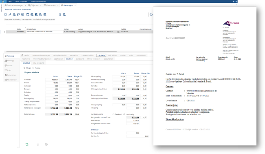Select the Marge radio button

tap(24, 68)
